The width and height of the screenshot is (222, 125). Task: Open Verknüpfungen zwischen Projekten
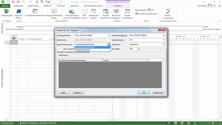click(72, 14)
